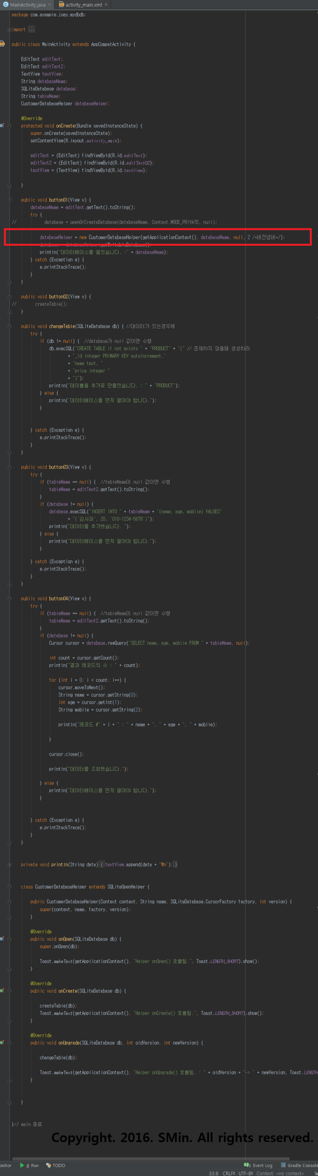Click the Event Log speech-bubble icon

(x=247, y=1165)
